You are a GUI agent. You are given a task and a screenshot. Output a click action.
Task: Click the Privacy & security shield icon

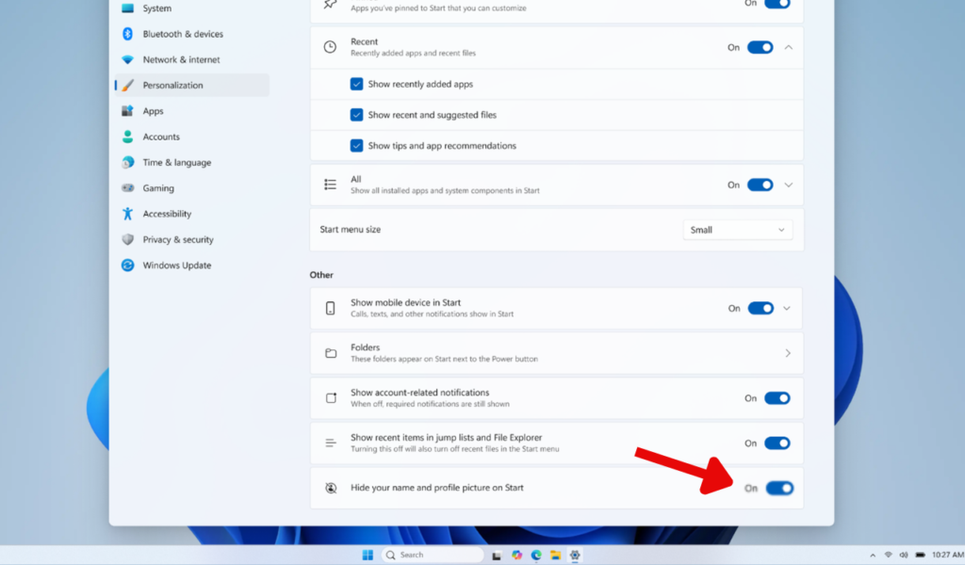pos(127,239)
